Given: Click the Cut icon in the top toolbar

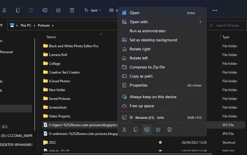Looking at the screenshot, I should [x=4, y=10].
